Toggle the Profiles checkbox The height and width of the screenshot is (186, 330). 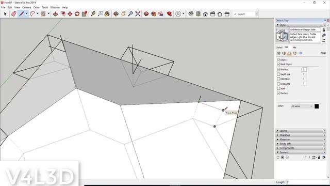point(278,69)
